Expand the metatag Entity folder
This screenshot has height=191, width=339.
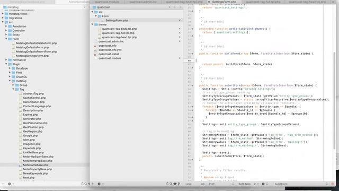[x=6, y=34]
